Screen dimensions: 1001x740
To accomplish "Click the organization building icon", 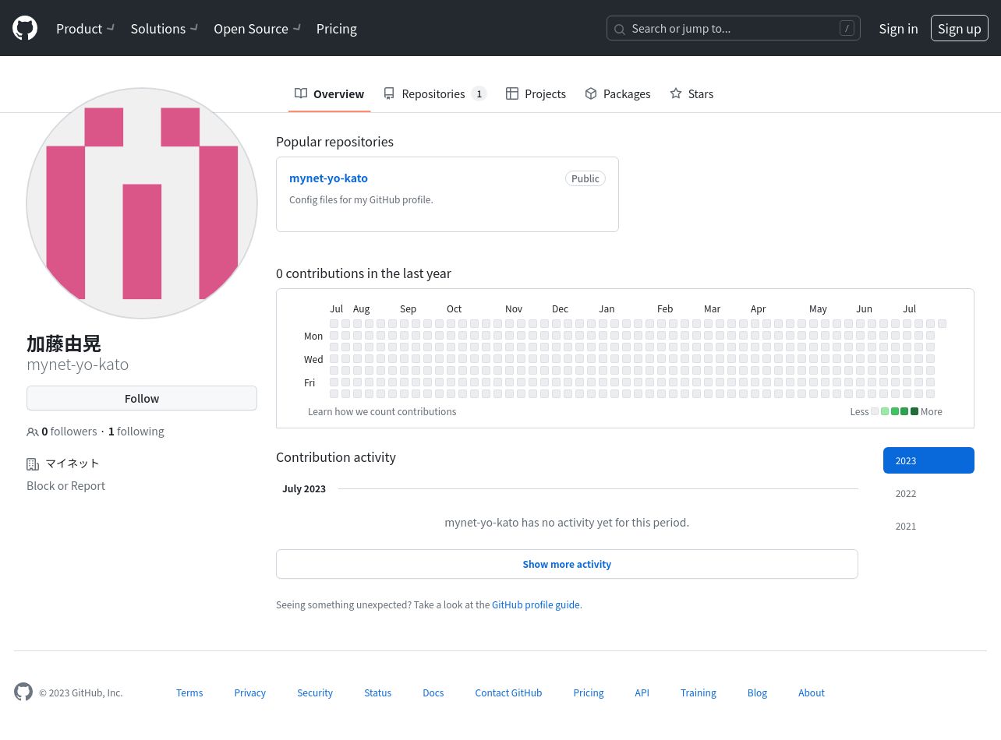I will tap(33, 464).
